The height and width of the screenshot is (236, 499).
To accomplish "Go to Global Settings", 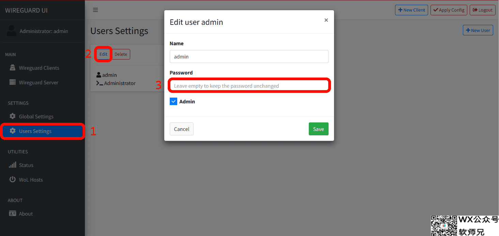I will click(x=42, y=116).
